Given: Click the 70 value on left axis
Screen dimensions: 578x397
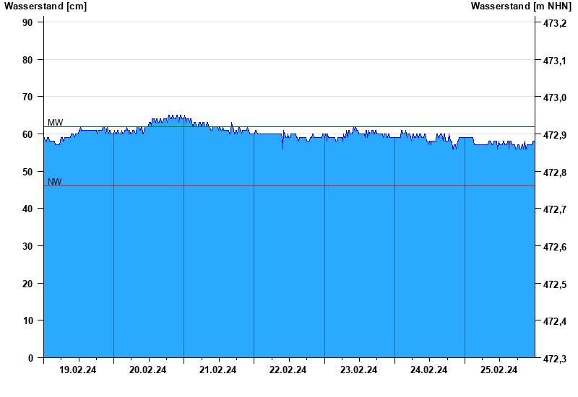Looking at the screenshot, I should point(27,97).
